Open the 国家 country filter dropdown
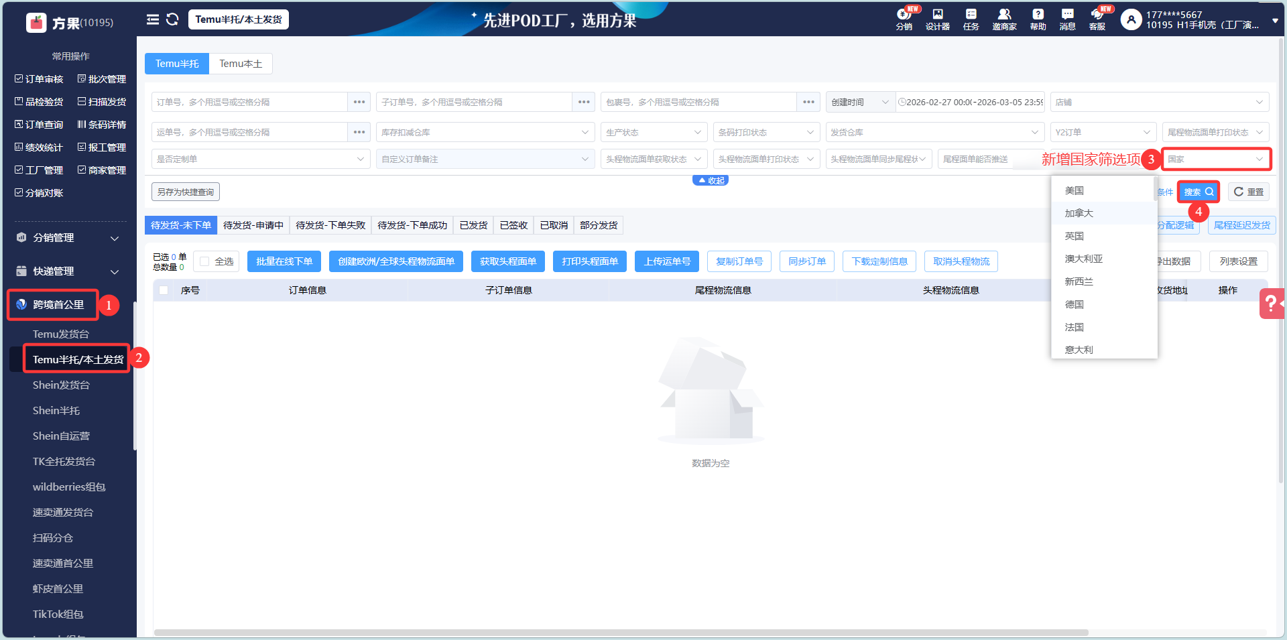This screenshot has width=1287, height=640. [x=1216, y=159]
